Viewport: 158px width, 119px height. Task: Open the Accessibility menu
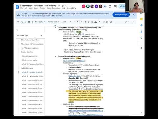71,8
